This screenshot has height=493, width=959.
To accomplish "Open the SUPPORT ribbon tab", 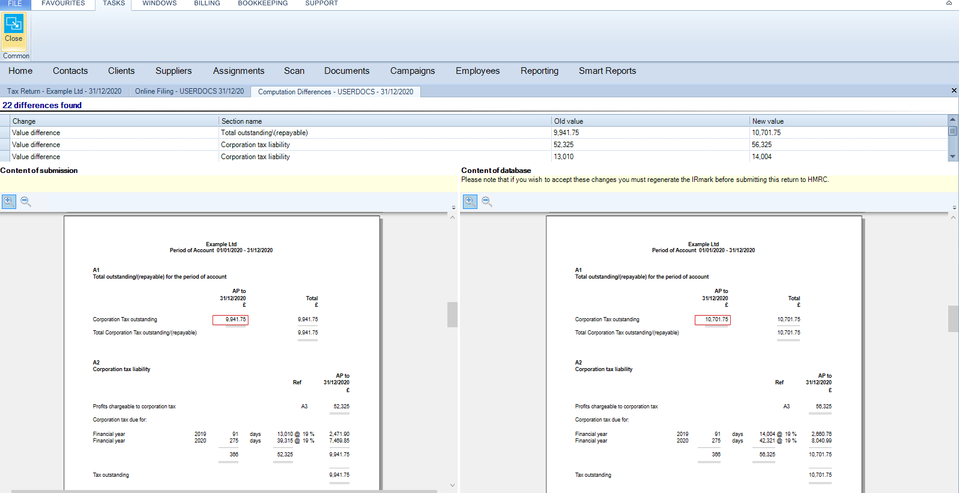I will tap(321, 4).
